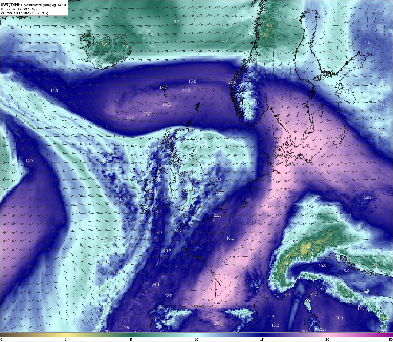
Task: Click the 2.8 value over Norway
Action: point(269,25)
